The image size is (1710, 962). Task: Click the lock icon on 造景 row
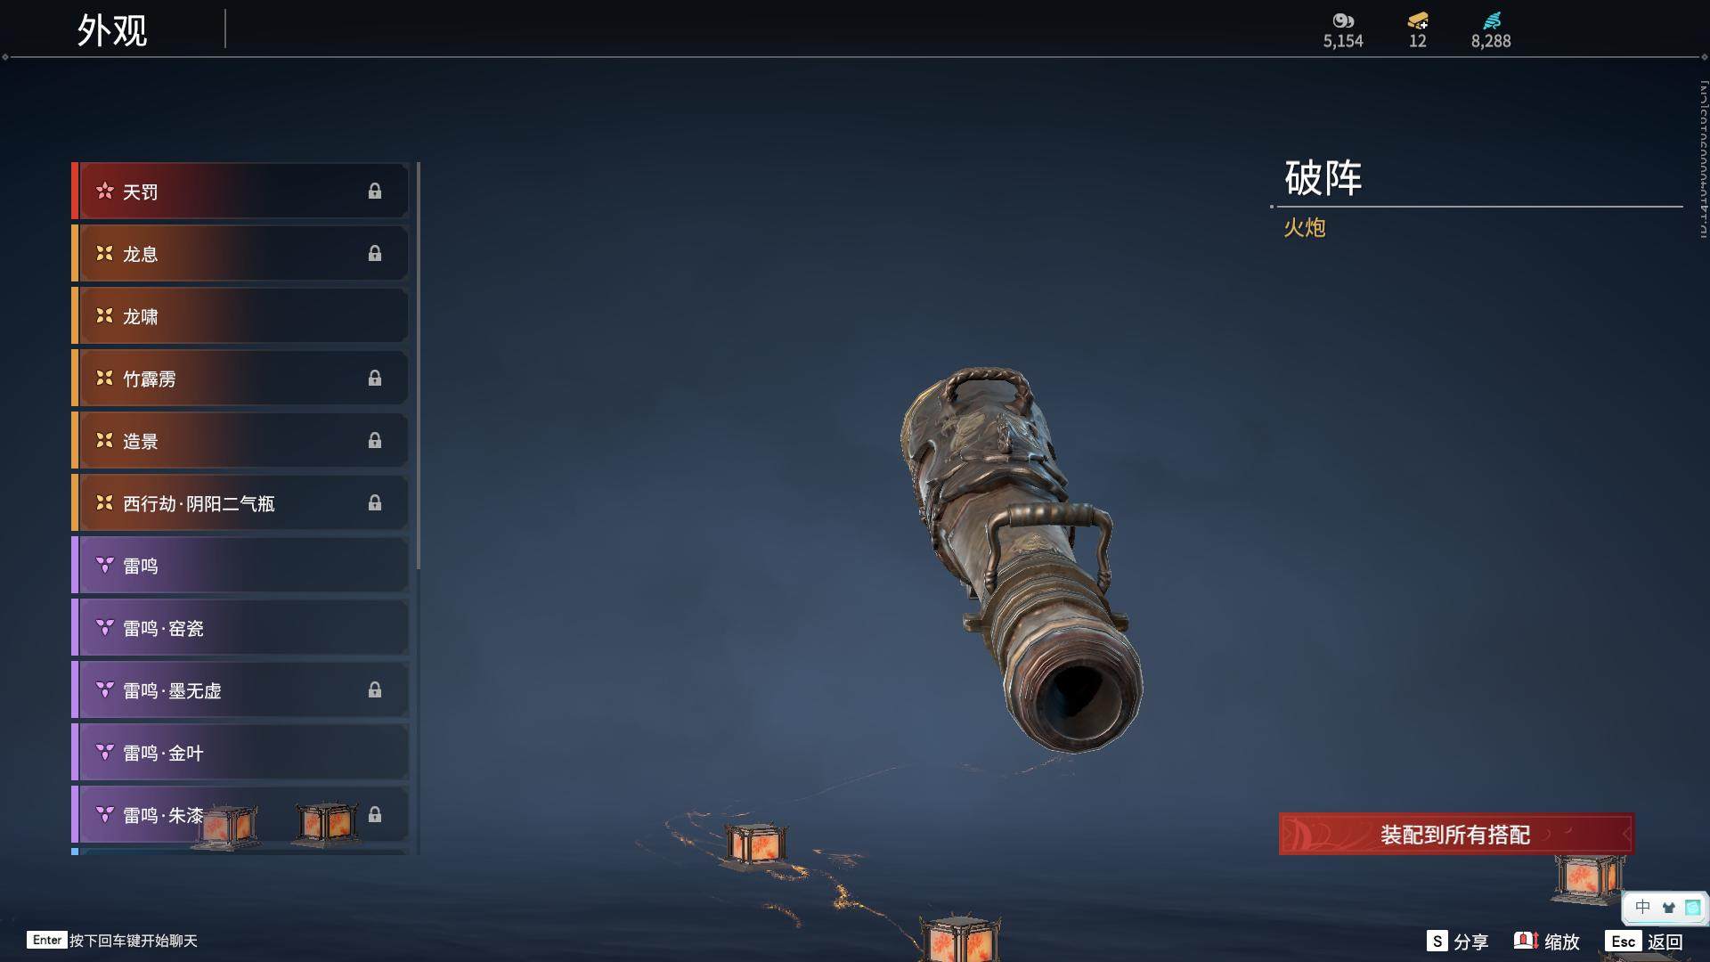(x=375, y=441)
